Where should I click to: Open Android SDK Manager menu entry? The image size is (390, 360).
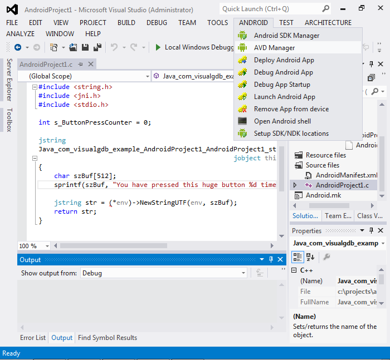[298, 36]
